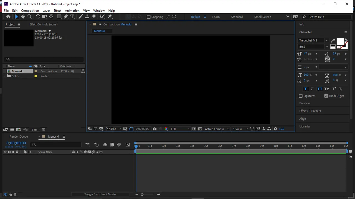The image size is (355, 199).
Task: Click the snapshot camera icon in viewer
Action: (154, 129)
